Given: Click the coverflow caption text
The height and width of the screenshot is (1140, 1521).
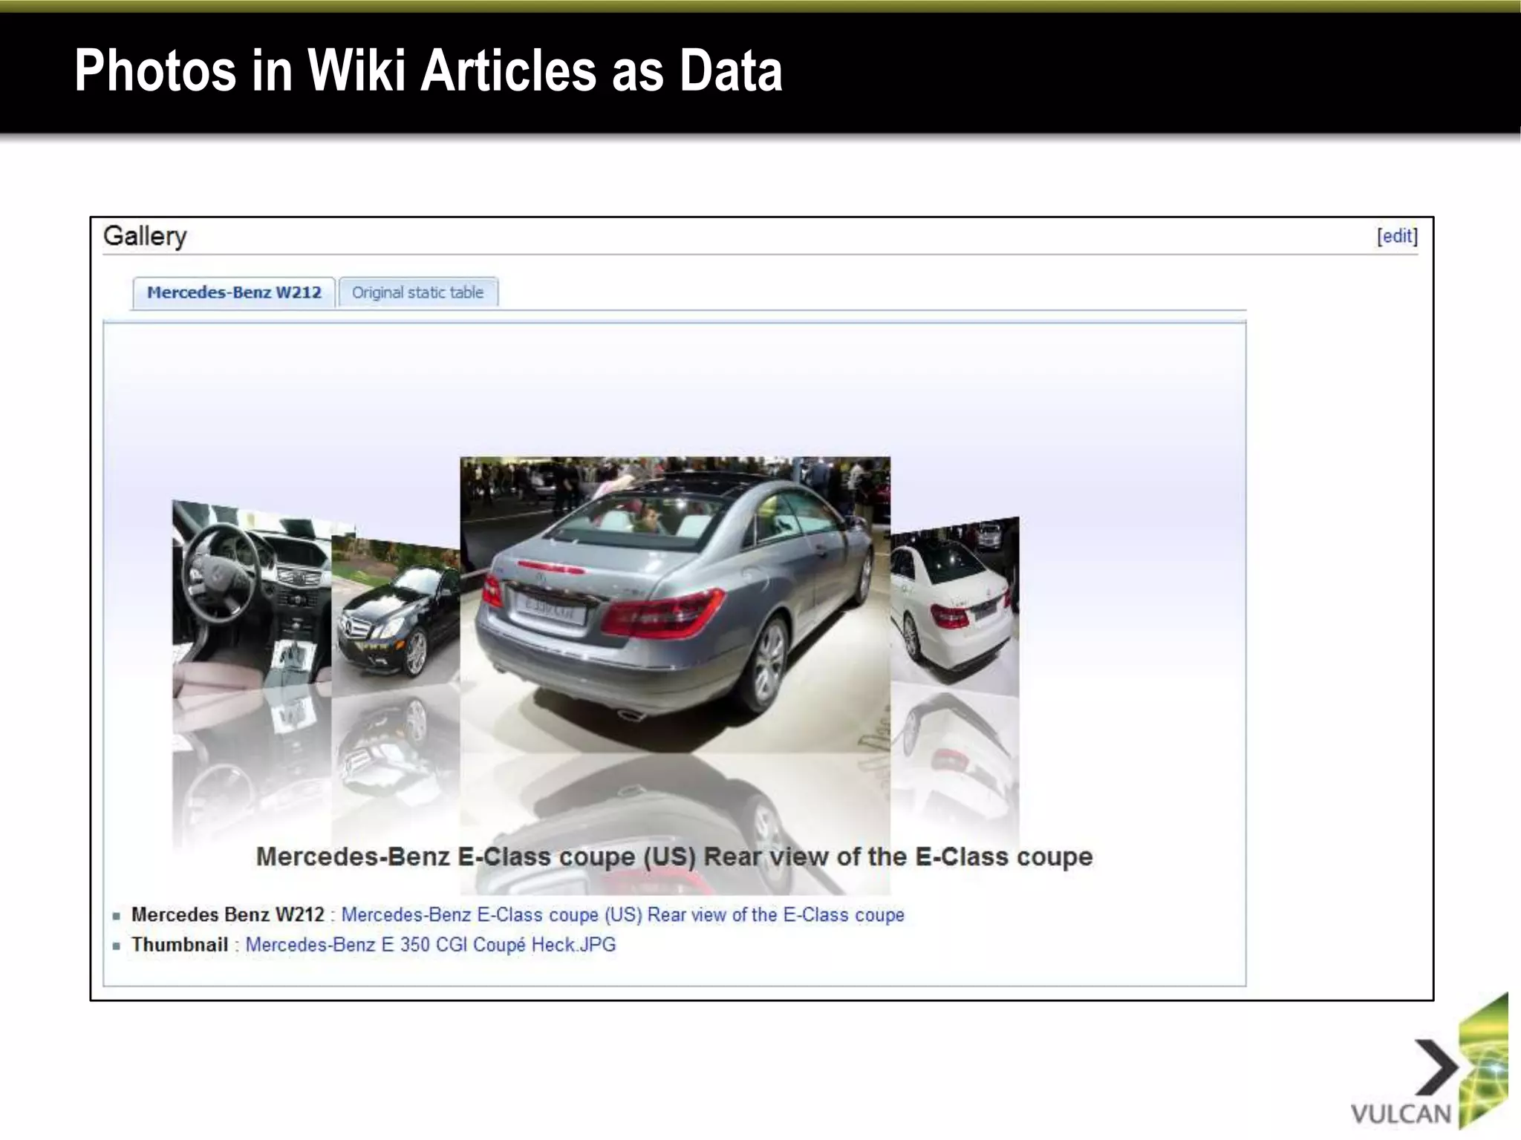Looking at the screenshot, I should 674,856.
